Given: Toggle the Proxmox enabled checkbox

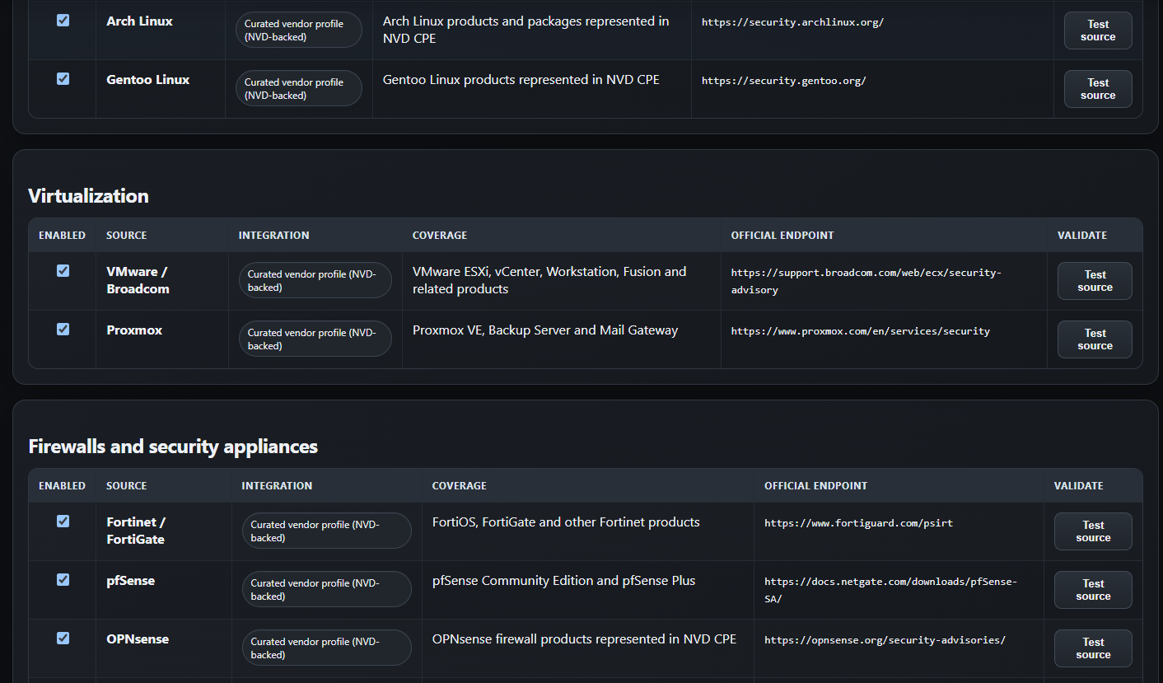Looking at the screenshot, I should pyautogui.click(x=63, y=330).
